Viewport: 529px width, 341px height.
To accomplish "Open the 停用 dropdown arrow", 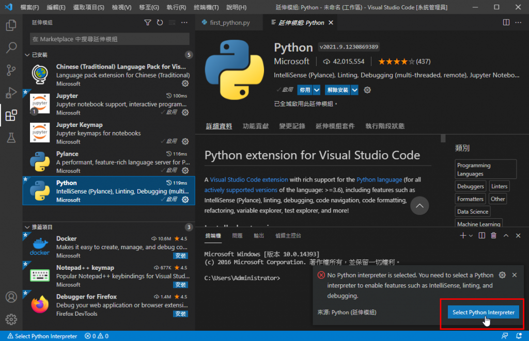I will pos(317,90).
